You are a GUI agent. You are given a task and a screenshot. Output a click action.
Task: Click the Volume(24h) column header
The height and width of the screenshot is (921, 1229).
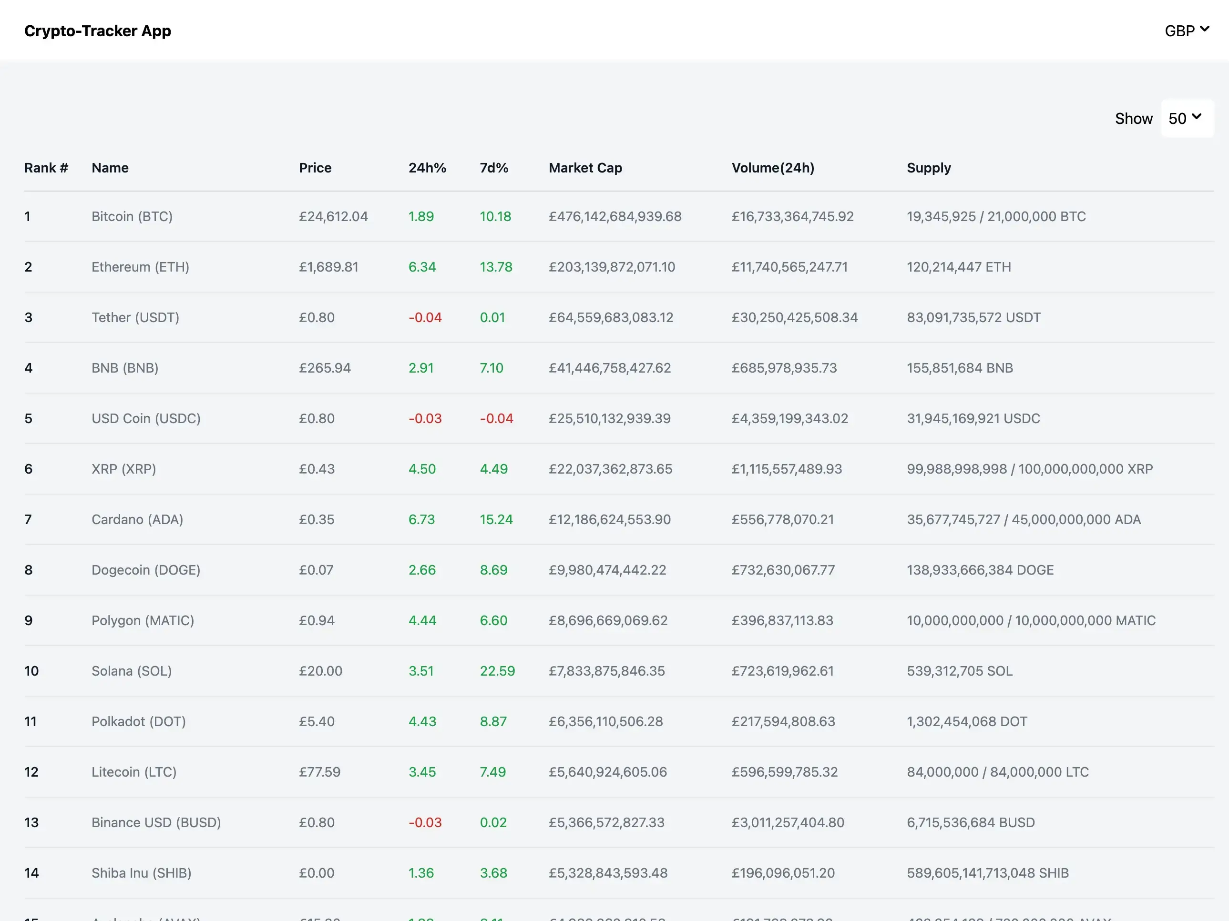[x=772, y=168]
